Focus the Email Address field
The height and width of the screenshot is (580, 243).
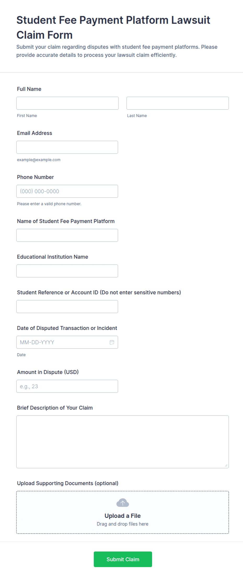[x=67, y=147]
